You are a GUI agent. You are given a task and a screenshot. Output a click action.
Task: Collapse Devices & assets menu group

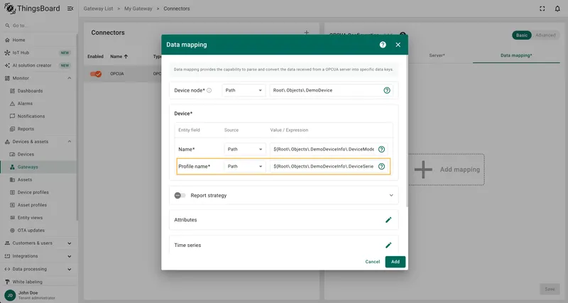click(x=69, y=141)
